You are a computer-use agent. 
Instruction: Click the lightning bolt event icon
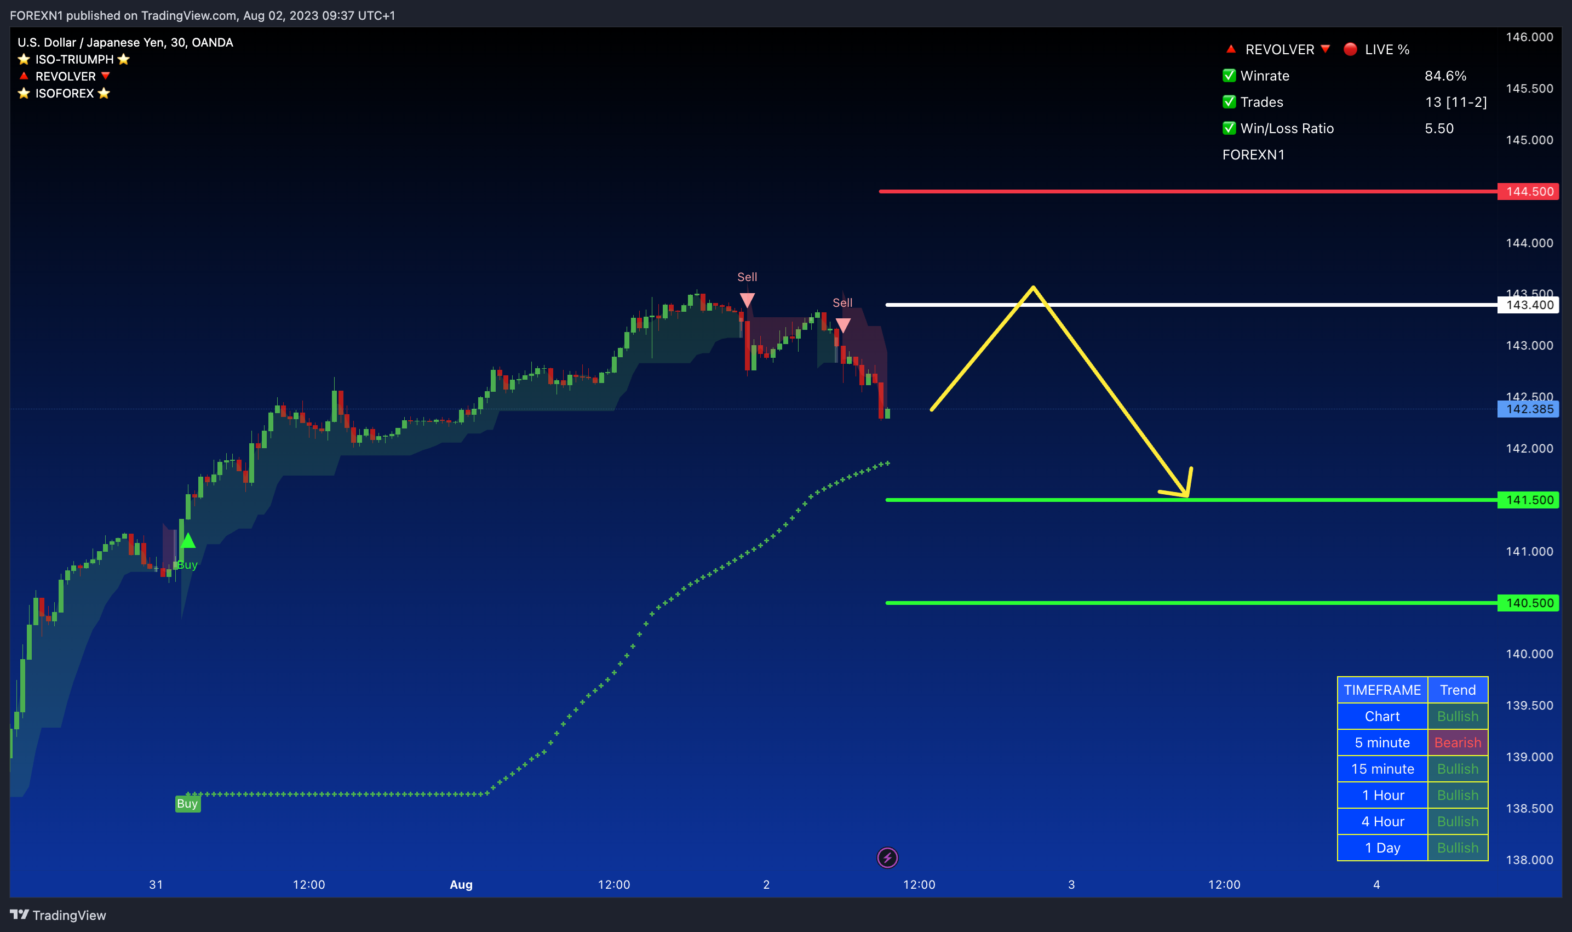pos(887,857)
